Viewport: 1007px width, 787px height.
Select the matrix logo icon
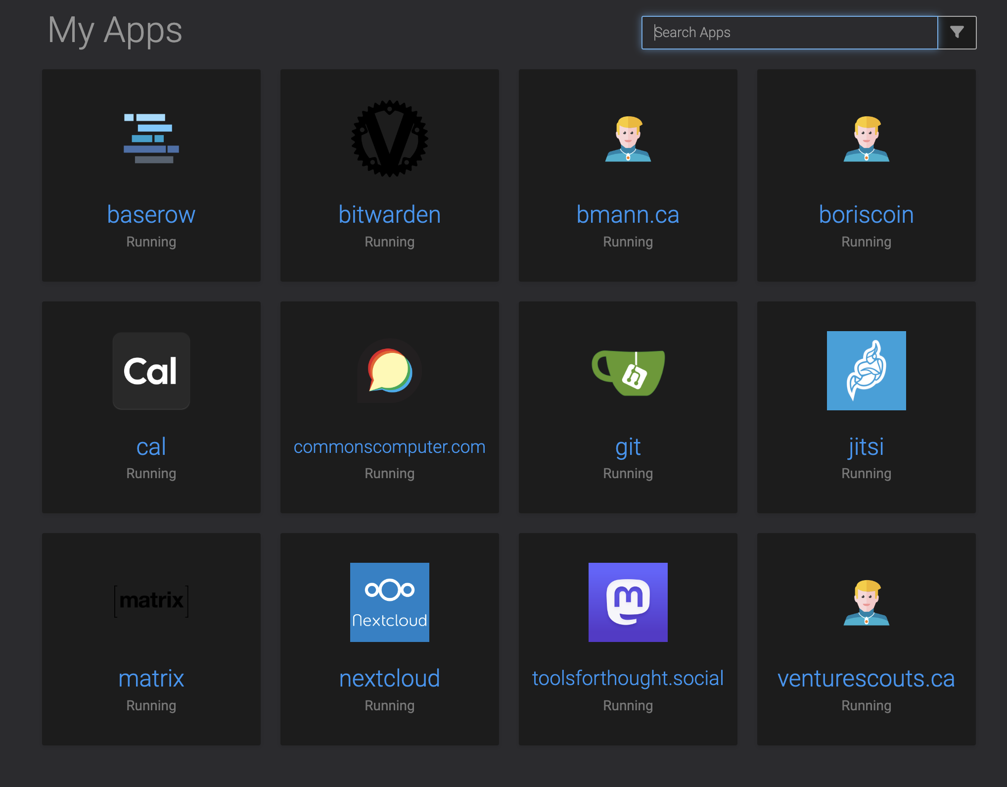151,601
